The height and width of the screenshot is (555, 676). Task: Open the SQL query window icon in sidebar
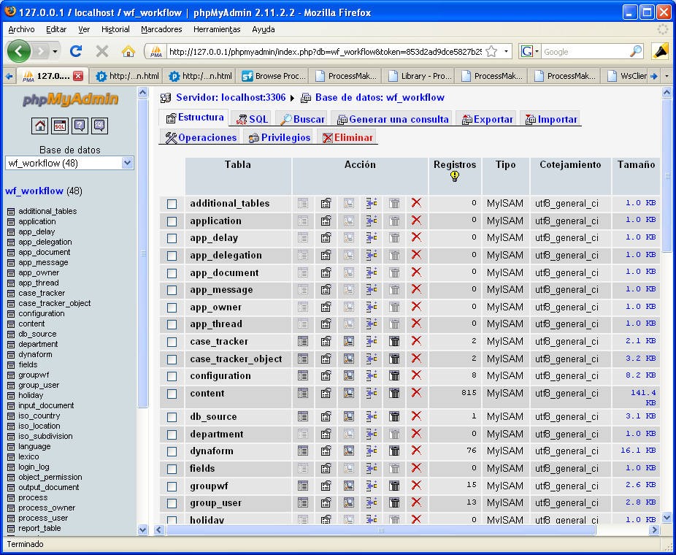(60, 126)
